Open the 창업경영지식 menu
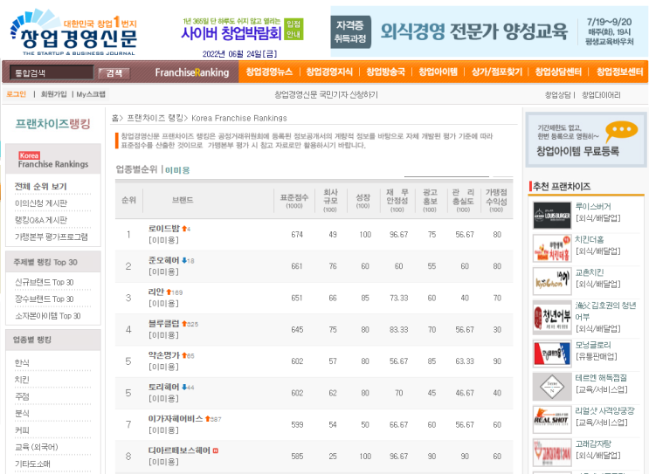Image resolution: width=649 pixels, height=474 pixels. [x=329, y=72]
